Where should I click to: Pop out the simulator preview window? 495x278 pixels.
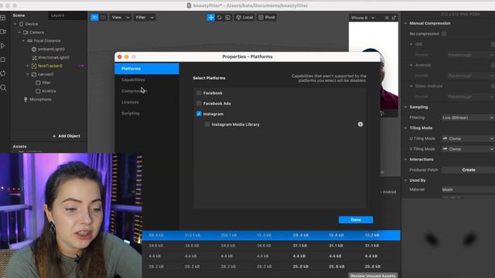point(394,18)
